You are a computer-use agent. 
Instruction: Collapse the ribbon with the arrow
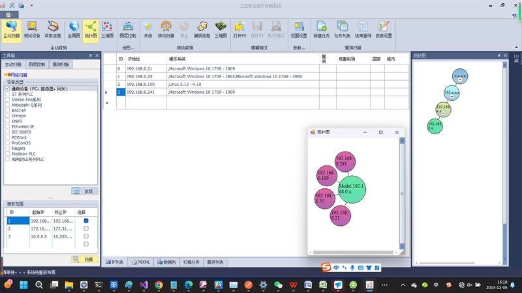pyautogui.click(x=516, y=48)
